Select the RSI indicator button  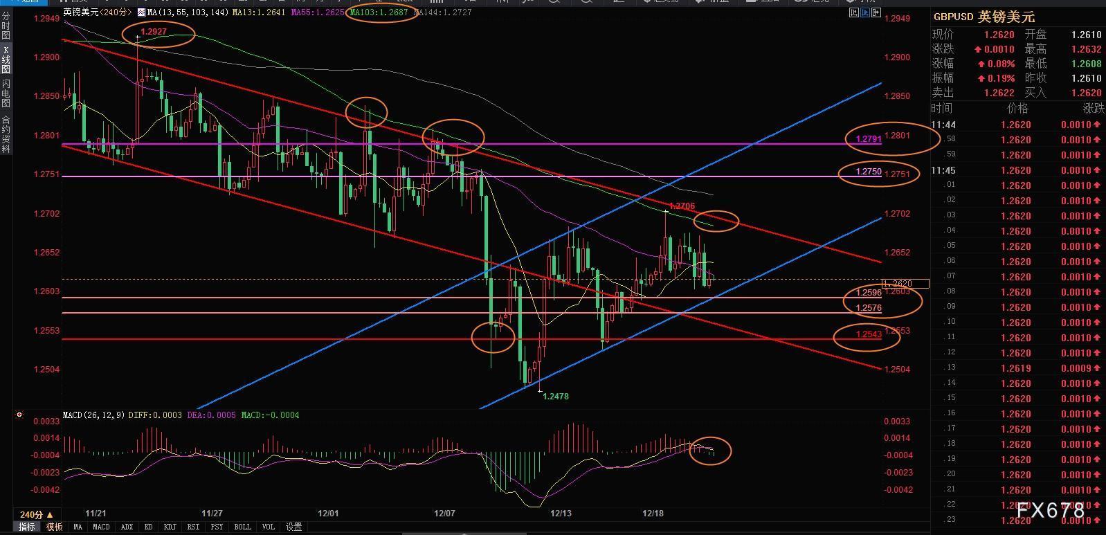click(193, 527)
